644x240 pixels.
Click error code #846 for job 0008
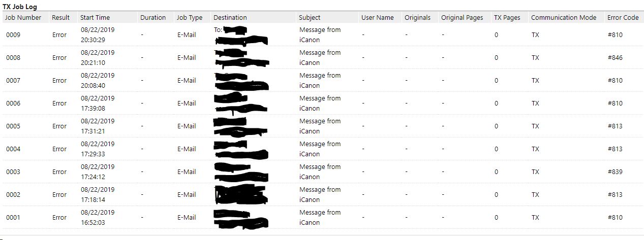615,58
